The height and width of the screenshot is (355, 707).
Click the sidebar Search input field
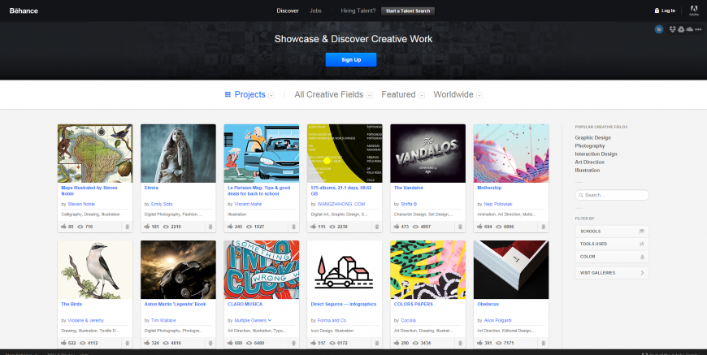(x=614, y=195)
